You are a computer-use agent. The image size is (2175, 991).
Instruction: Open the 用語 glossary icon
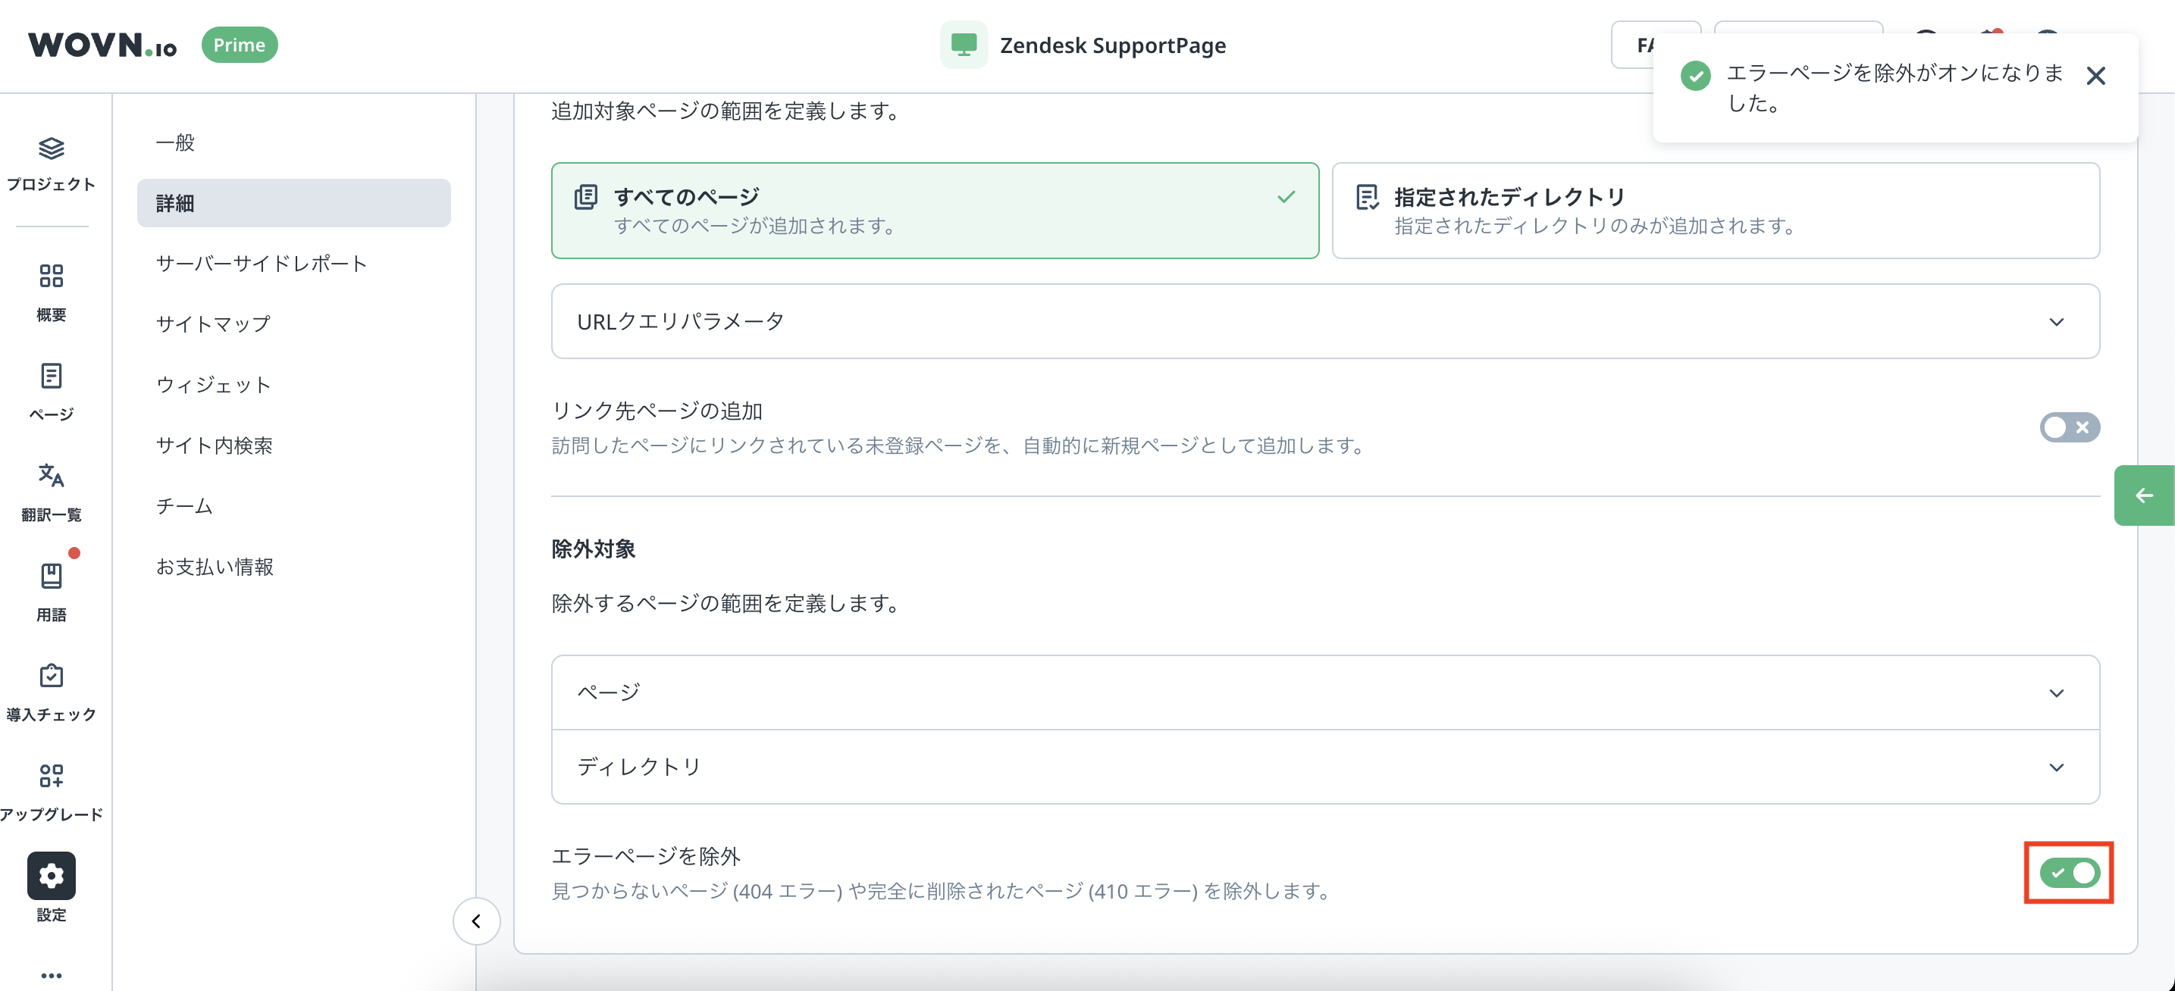click(x=51, y=577)
